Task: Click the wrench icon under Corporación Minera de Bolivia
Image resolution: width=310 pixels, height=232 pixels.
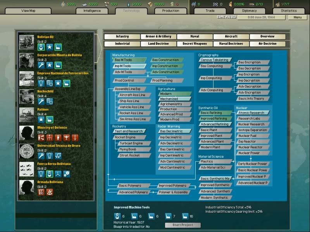Action: [41, 65]
